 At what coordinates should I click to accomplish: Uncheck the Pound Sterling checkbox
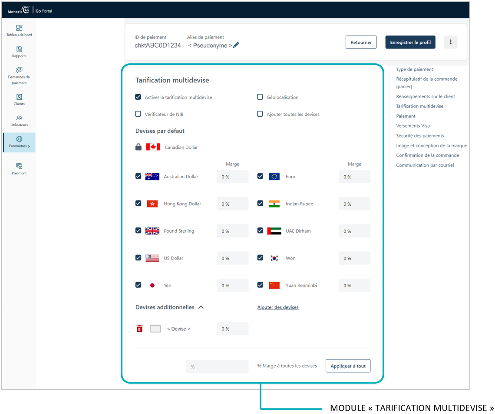click(x=138, y=230)
